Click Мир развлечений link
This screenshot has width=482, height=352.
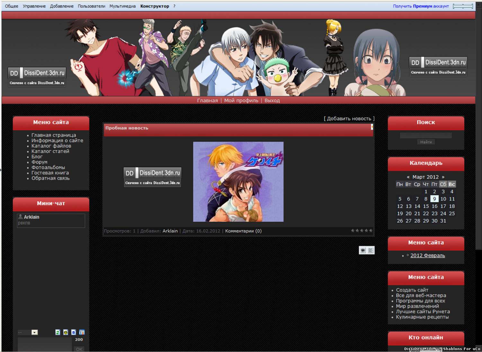click(x=417, y=306)
